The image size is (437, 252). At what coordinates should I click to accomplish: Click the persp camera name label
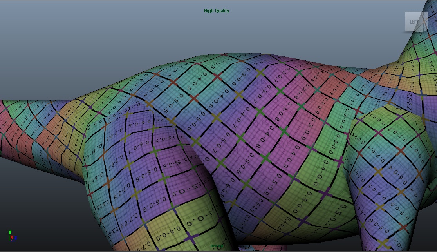click(x=217, y=246)
